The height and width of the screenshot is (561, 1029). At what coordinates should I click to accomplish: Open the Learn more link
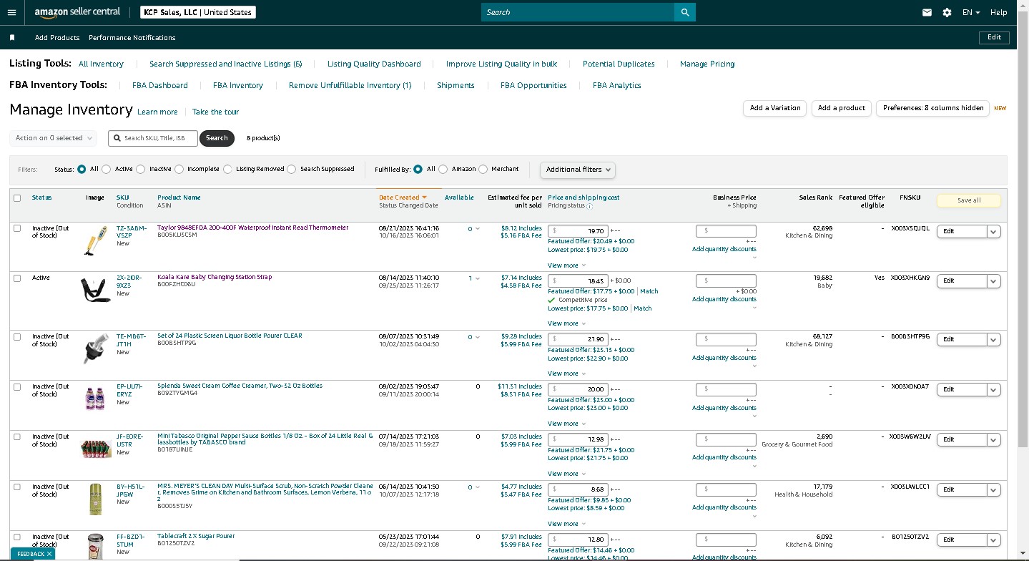tap(157, 112)
